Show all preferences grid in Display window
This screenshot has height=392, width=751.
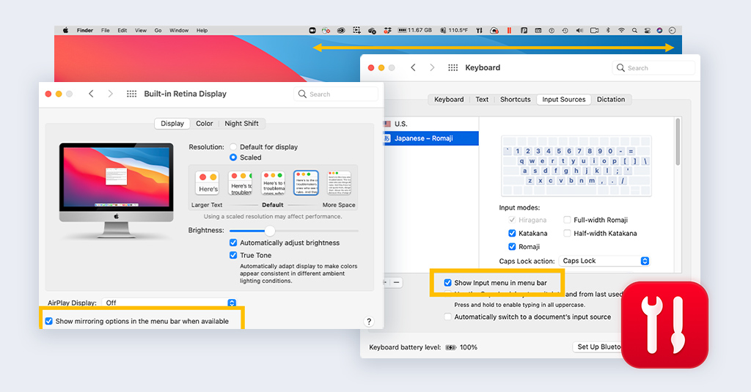[132, 94]
